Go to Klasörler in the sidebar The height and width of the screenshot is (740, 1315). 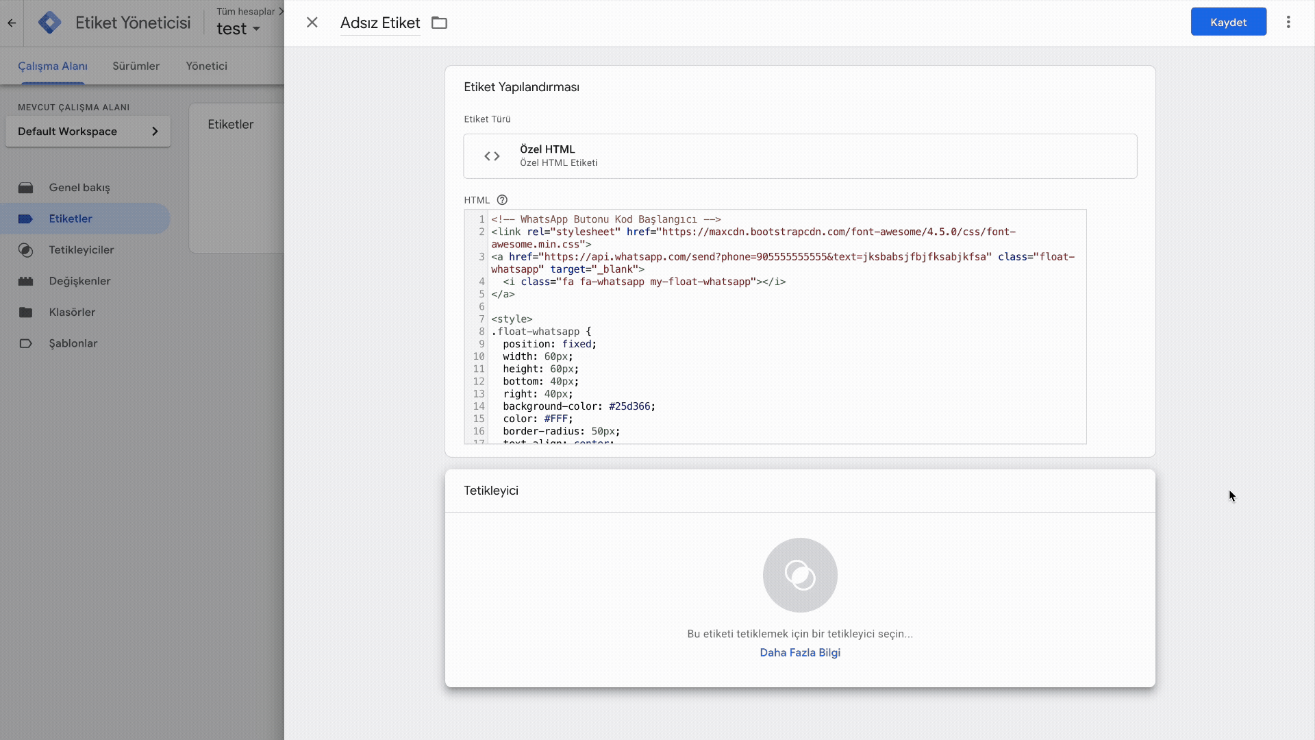[72, 312]
